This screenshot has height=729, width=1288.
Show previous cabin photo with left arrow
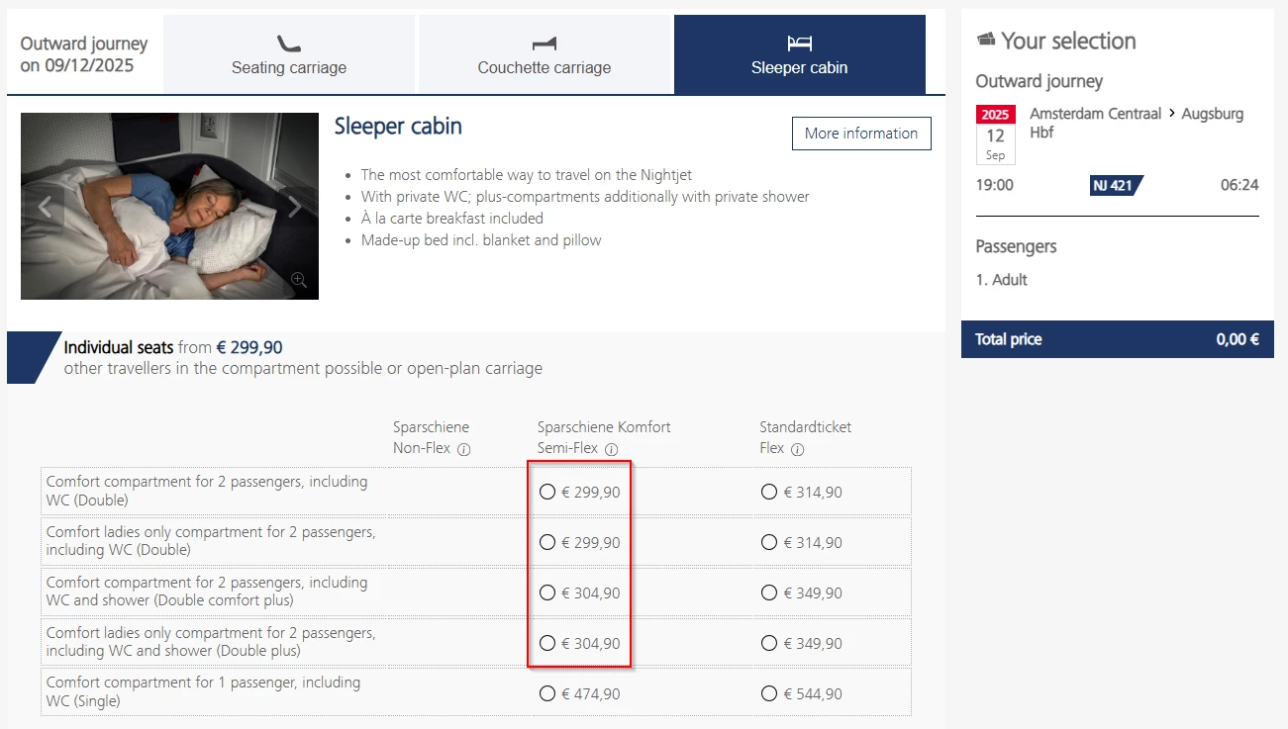pos(44,207)
